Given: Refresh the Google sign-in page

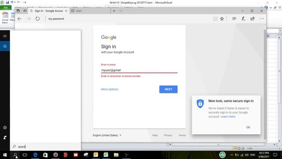Looking at the screenshot, I should [37, 19].
